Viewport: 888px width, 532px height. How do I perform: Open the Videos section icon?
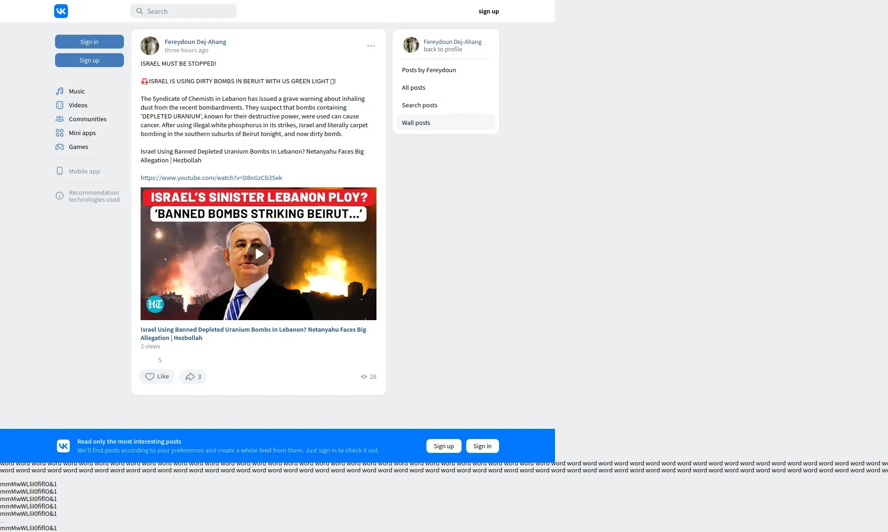[60, 105]
